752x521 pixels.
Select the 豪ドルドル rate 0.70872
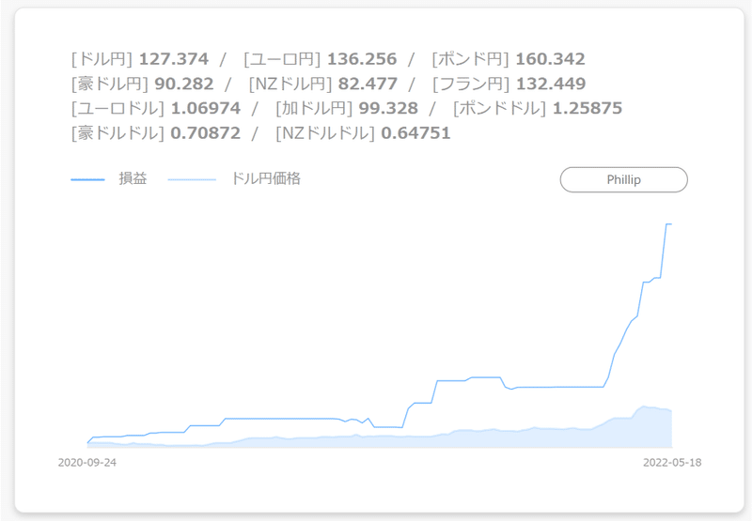coord(206,133)
